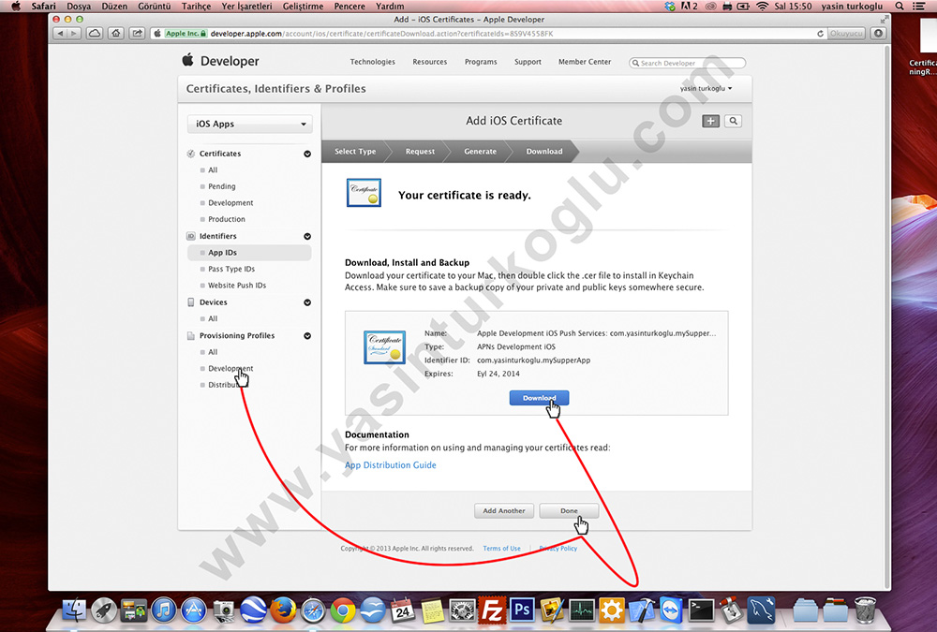Go to Member Center in the header
937x632 pixels.
pyautogui.click(x=585, y=62)
